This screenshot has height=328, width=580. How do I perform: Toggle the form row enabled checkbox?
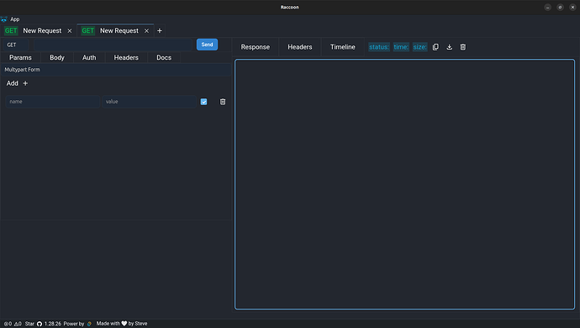pyautogui.click(x=203, y=102)
